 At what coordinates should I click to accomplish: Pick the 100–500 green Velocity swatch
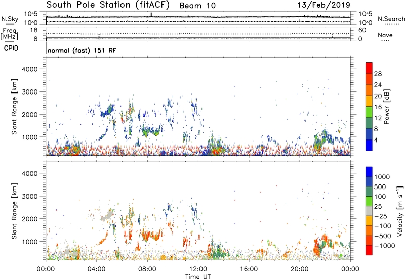(x=369, y=192)
